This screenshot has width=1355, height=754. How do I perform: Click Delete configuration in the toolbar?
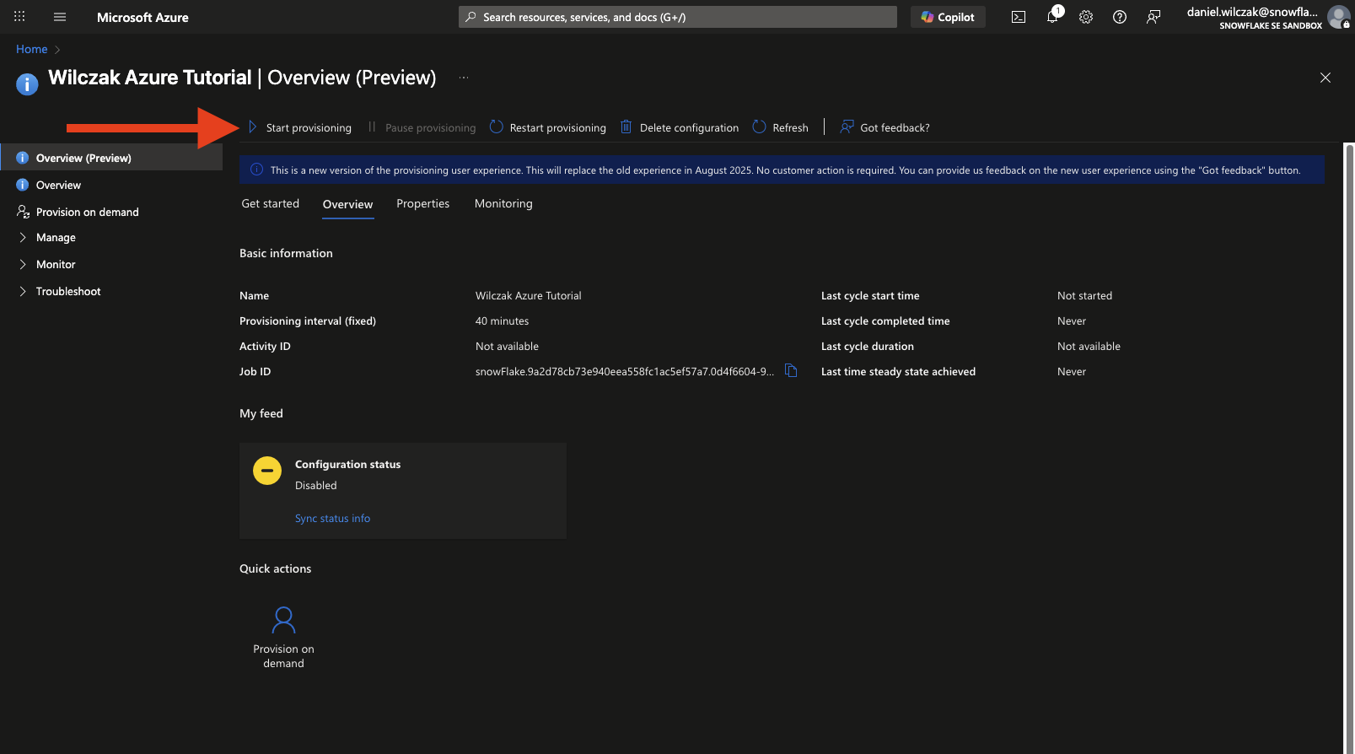680,127
